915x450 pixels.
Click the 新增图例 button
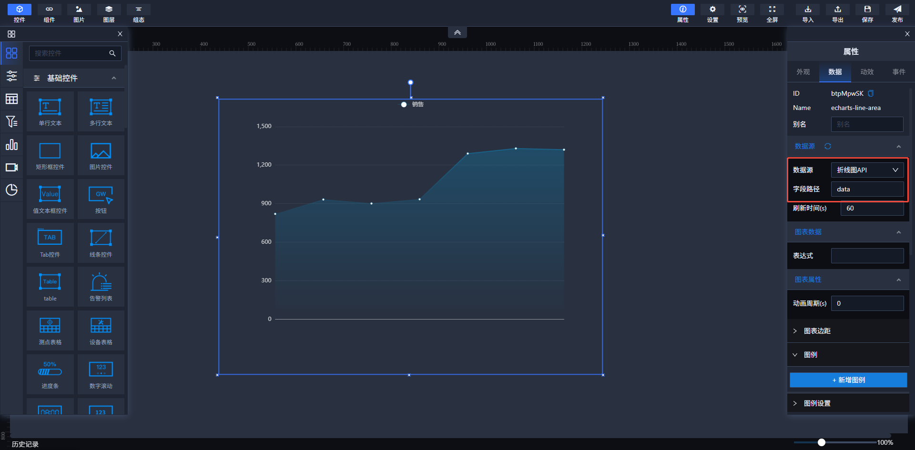click(848, 380)
